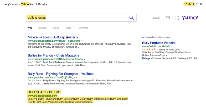Switch to the Images tab
The height and width of the screenshot is (107, 206).
(43, 28)
